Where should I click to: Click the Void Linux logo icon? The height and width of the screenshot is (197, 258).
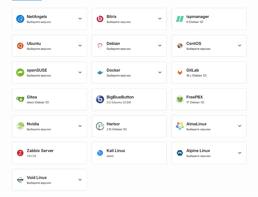click(x=20, y=180)
